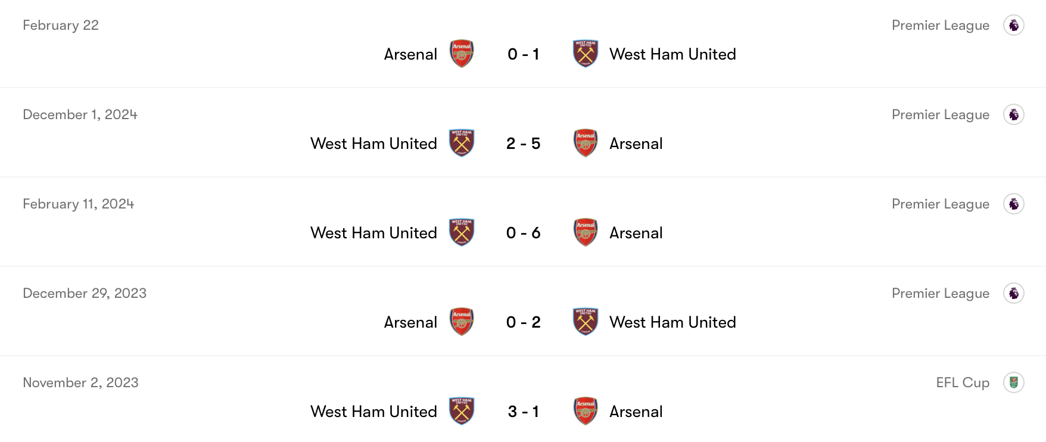Open the 0 - 6 match score
The height and width of the screenshot is (442, 1046).
click(524, 233)
